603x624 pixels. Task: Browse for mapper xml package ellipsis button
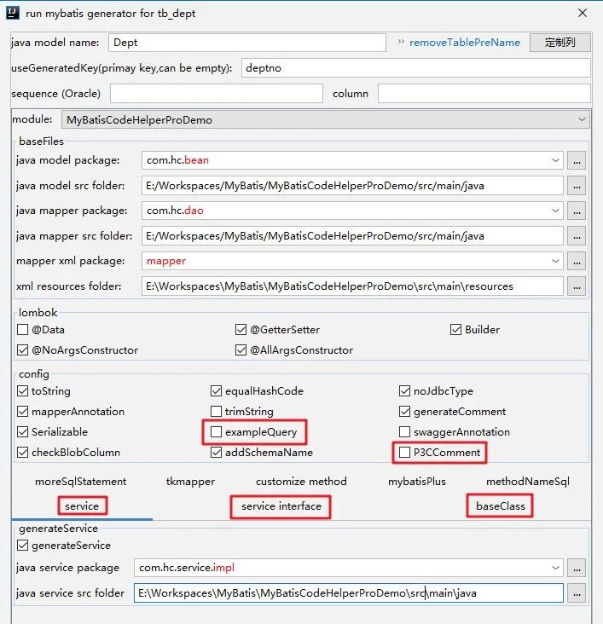pyautogui.click(x=577, y=262)
